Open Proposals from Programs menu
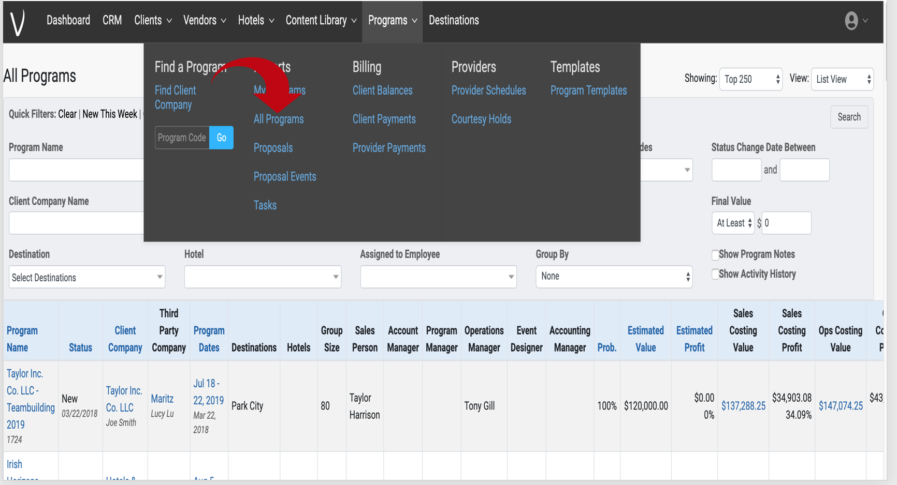This screenshot has width=897, height=485. pos(273,148)
